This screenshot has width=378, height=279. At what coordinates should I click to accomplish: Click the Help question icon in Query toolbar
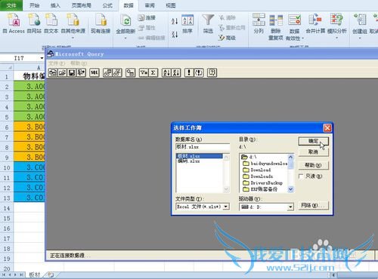pyautogui.click(x=212, y=72)
